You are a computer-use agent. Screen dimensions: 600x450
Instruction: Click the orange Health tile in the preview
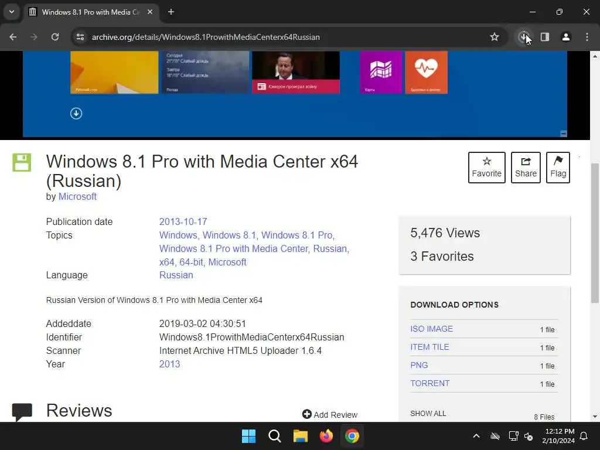pos(427,72)
